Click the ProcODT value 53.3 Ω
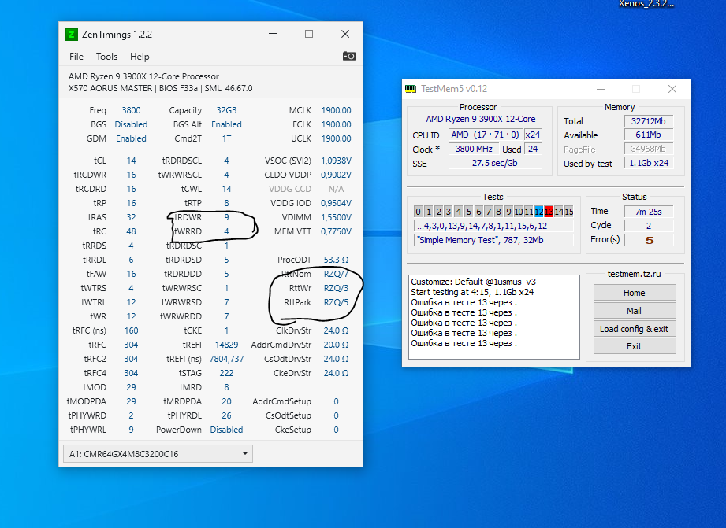726x528 pixels. pyautogui.click(x=336, y=260)
